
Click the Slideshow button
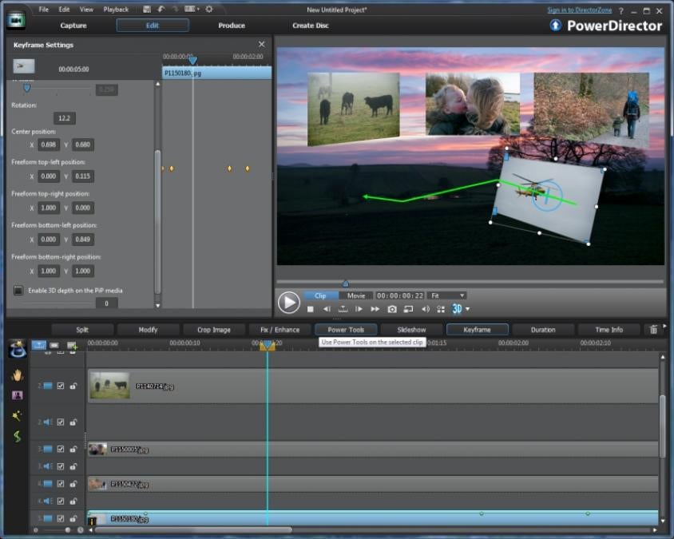(x=412, y=330)
